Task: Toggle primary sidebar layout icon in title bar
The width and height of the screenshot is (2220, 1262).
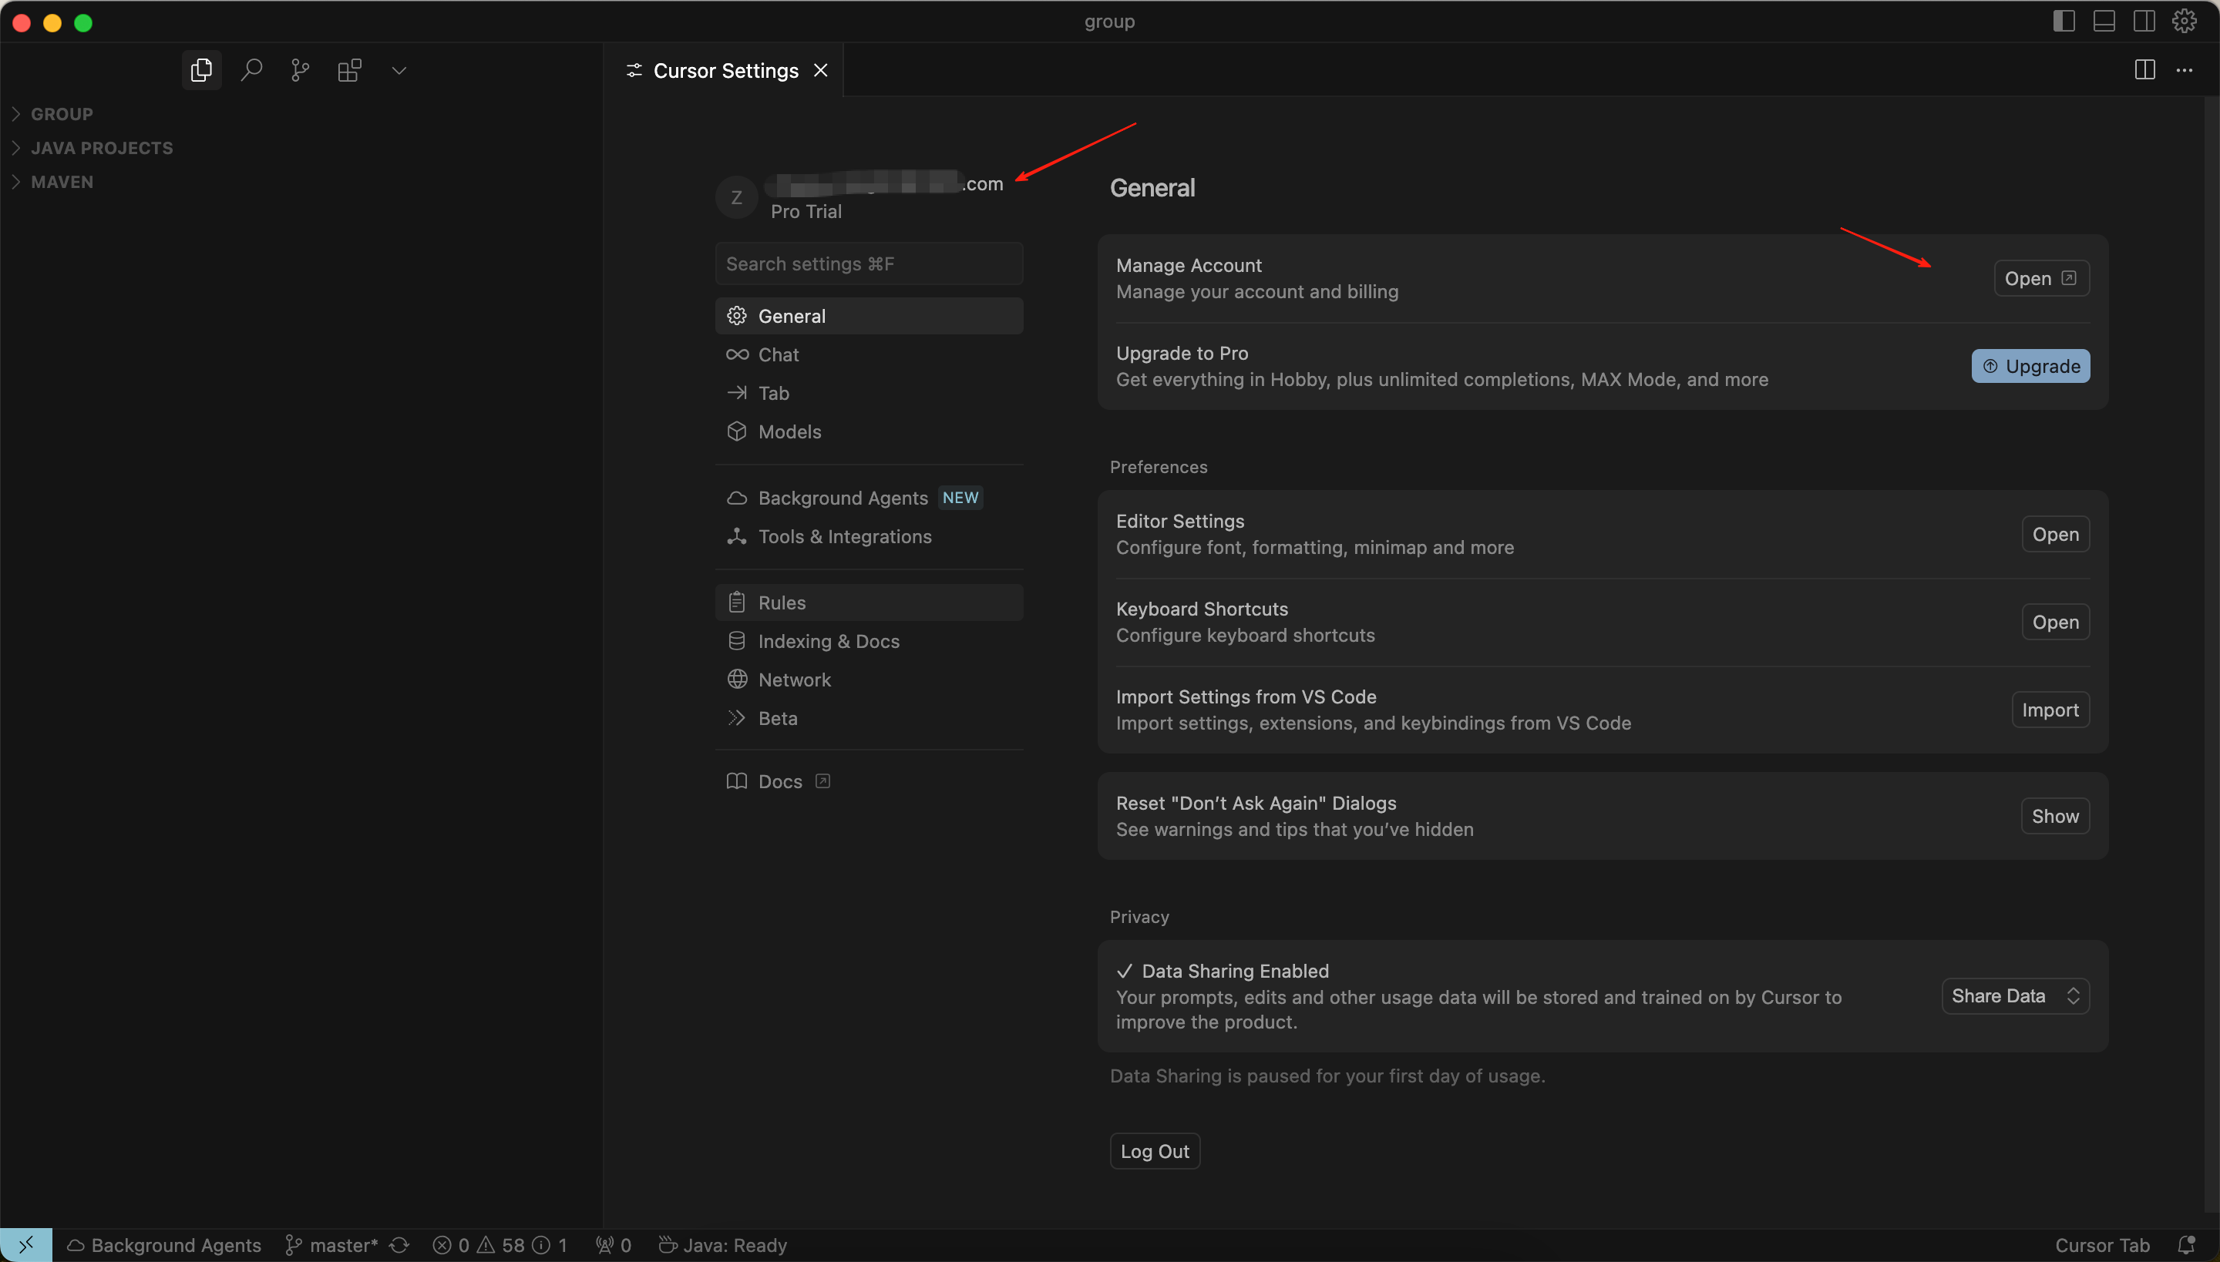Action: [2064, 21]
